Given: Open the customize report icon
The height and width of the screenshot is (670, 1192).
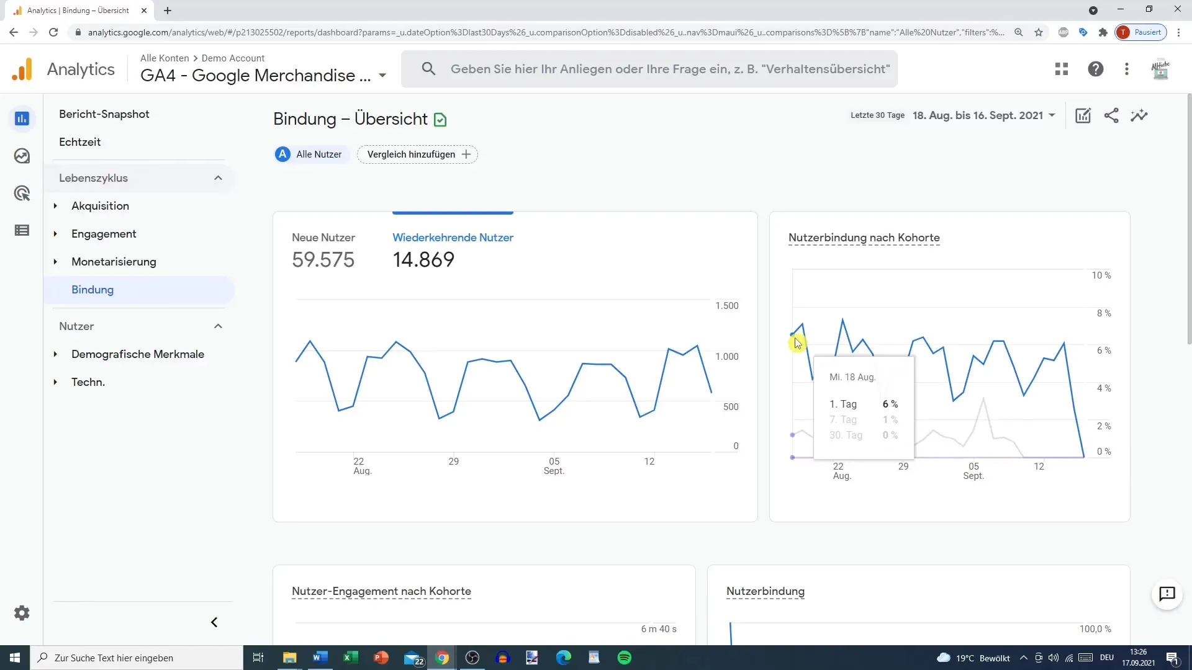Looking at the screenshot, I should [1083, 115].
